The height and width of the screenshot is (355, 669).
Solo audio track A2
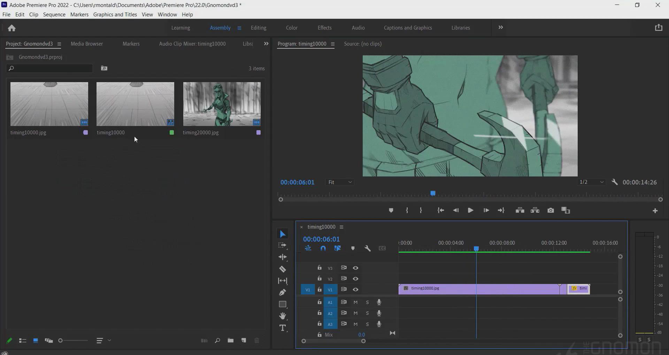pyautogui.click(x=367, y=313)
